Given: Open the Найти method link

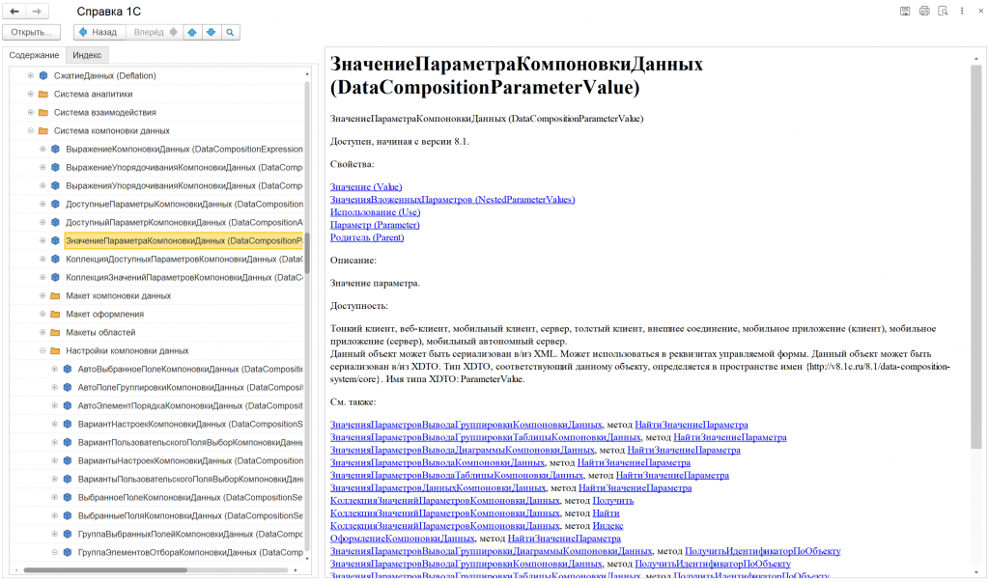Looking at the screenshot, I should (606, 512).
